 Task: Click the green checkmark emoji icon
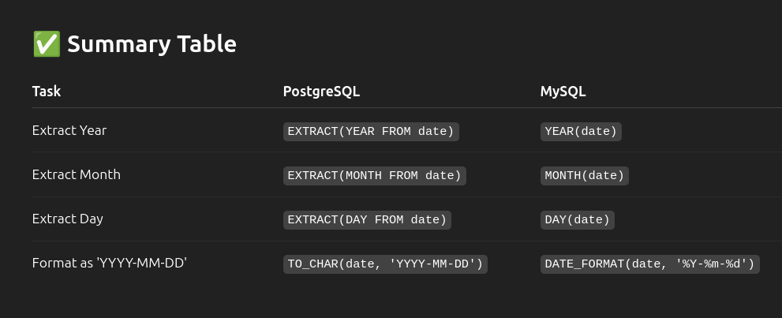click(x=47, y=44)
